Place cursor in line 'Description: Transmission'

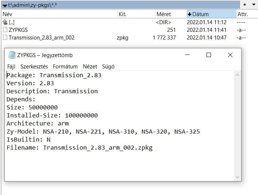pos(52,91)
